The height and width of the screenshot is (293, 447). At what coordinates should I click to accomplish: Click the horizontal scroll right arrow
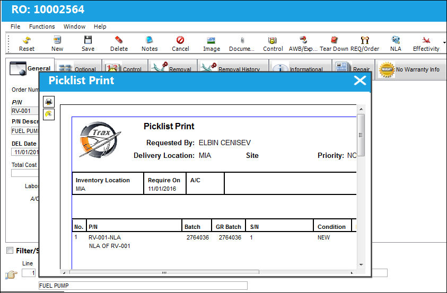[352, 272]
